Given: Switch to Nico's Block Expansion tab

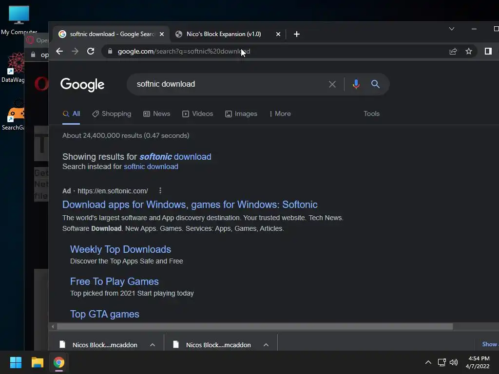Looking at the screenshot, I should tap(228, 34).
